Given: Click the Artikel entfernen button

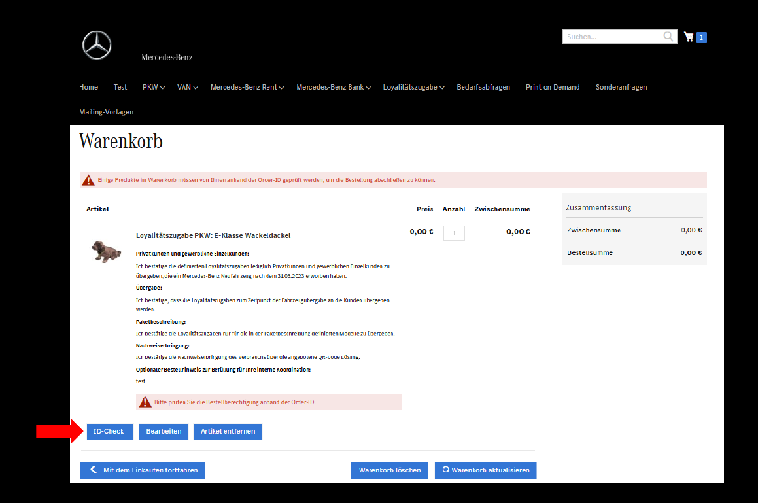Looking at the screenshot, I should point(228,432).
